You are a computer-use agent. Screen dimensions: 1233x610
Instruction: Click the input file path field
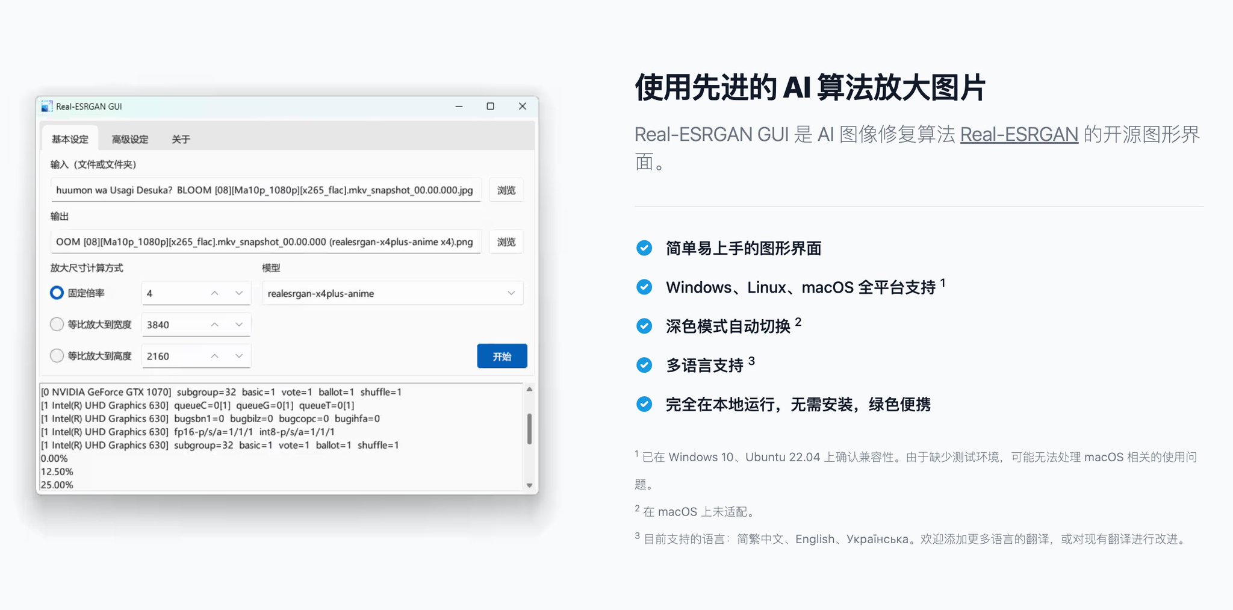266,190
